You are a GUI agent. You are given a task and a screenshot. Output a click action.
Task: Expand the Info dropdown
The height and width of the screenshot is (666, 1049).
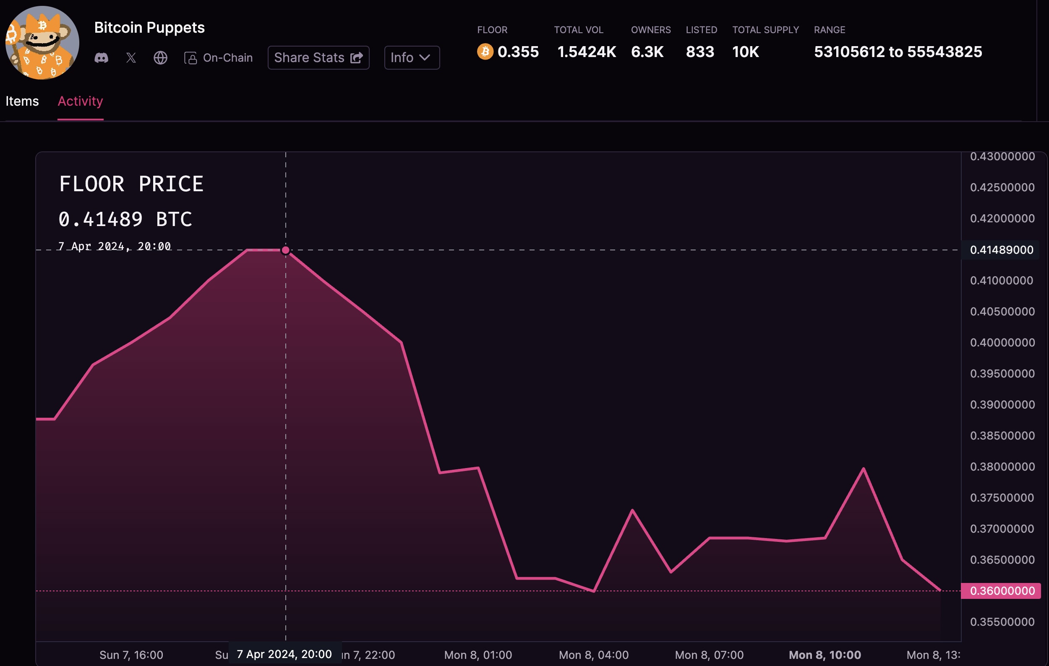coord(411,57)
